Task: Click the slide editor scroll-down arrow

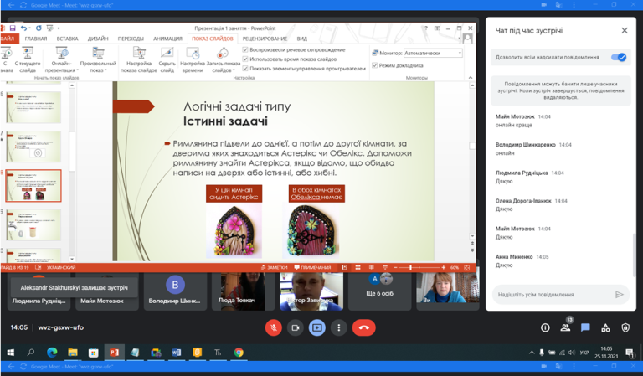Action: (x=472, y=236)
